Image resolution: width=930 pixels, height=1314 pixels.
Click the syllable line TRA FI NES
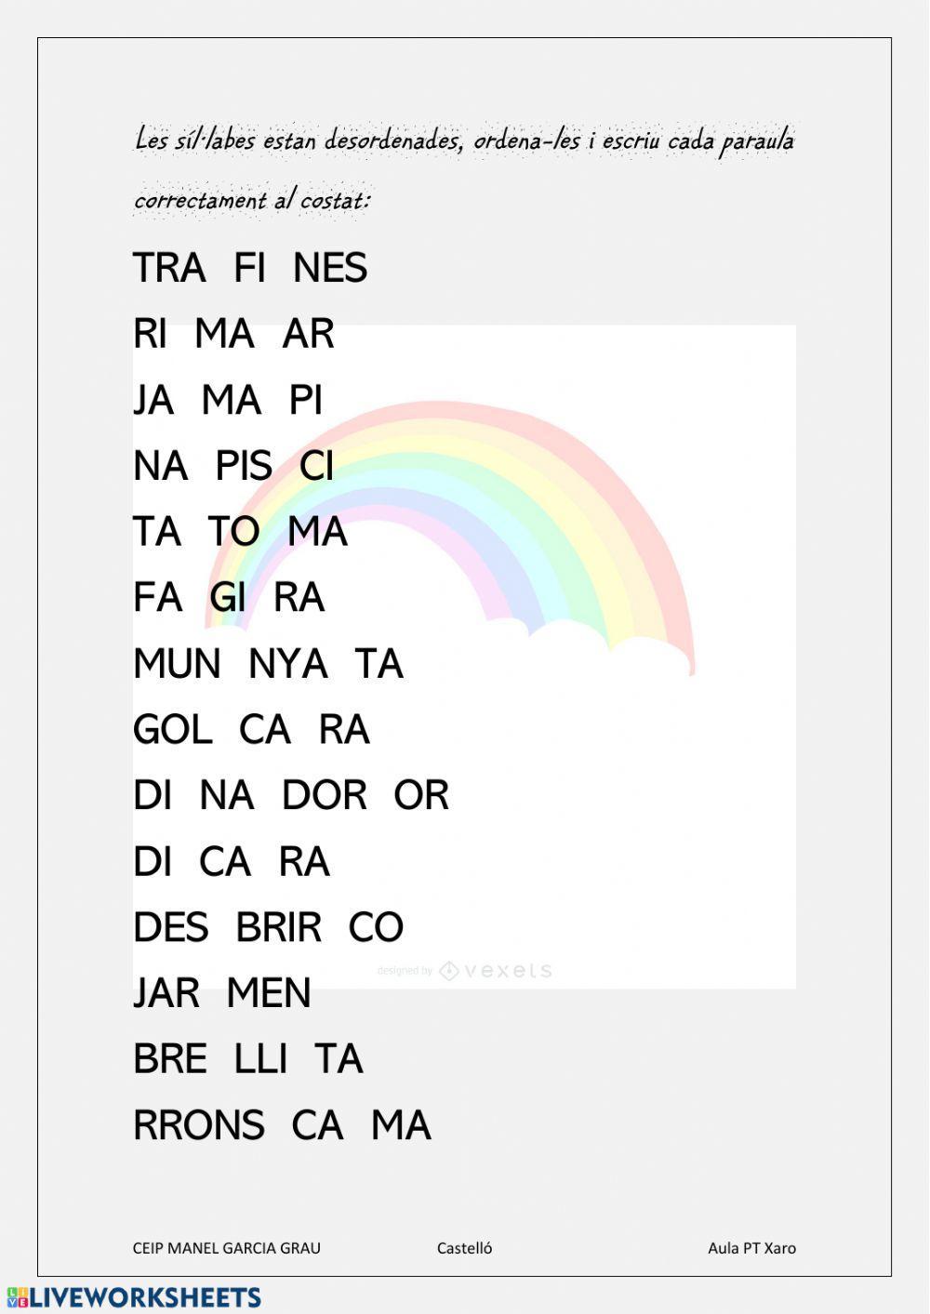coord(250,268)
